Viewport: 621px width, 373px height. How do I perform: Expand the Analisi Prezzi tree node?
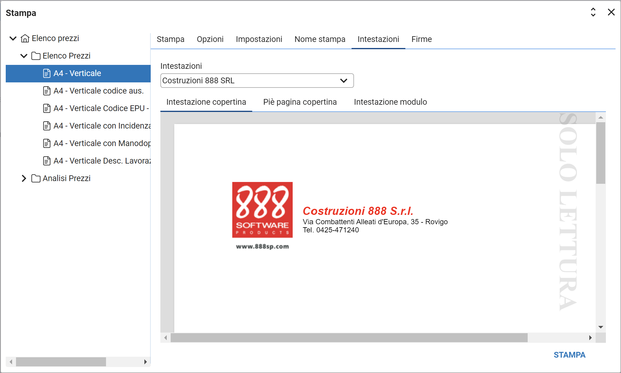[24, 178]
